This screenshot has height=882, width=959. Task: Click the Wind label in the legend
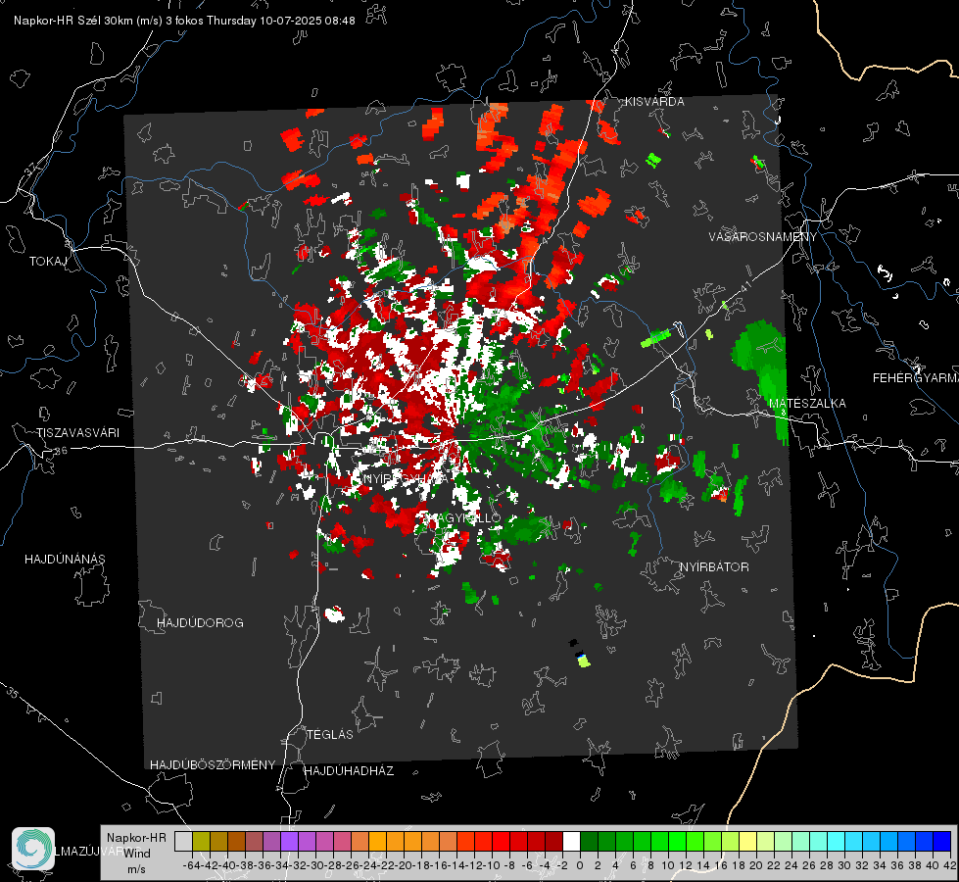[x=137, y=854]
